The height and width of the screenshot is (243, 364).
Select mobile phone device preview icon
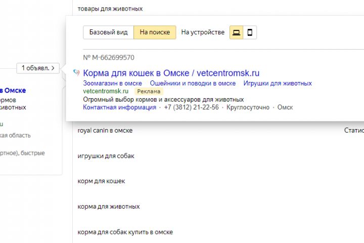(250, 32)
